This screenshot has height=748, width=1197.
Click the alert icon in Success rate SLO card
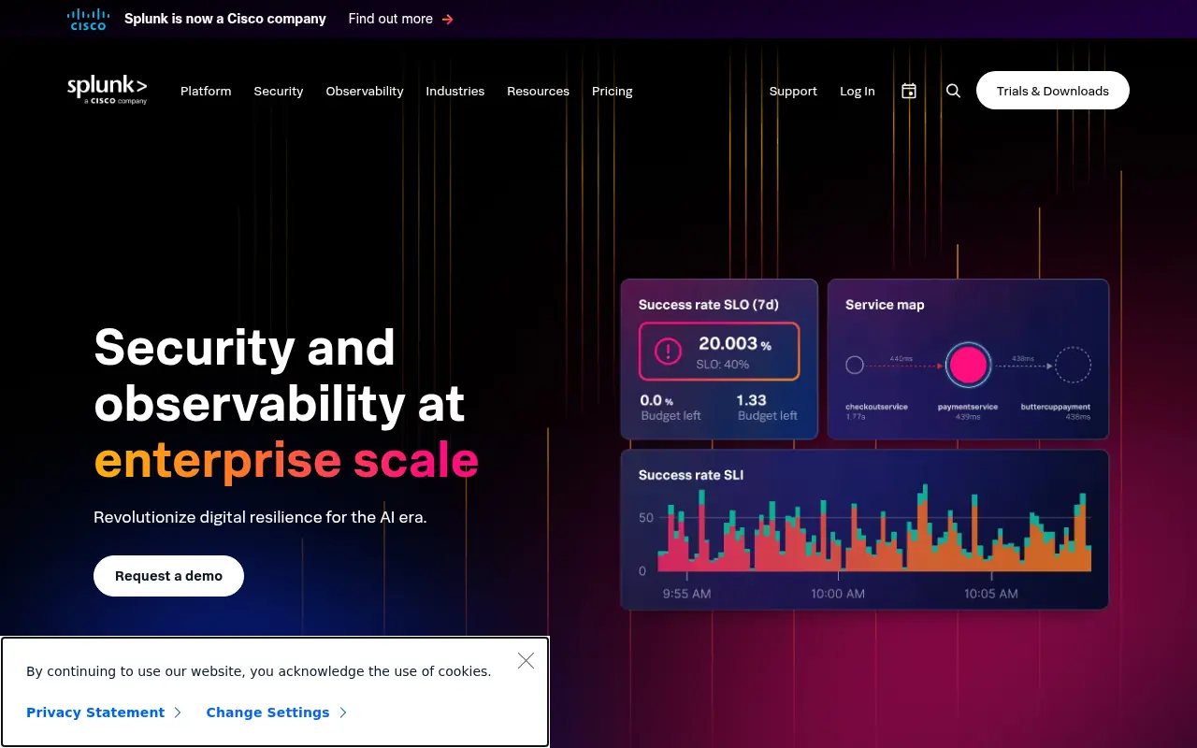667,350
